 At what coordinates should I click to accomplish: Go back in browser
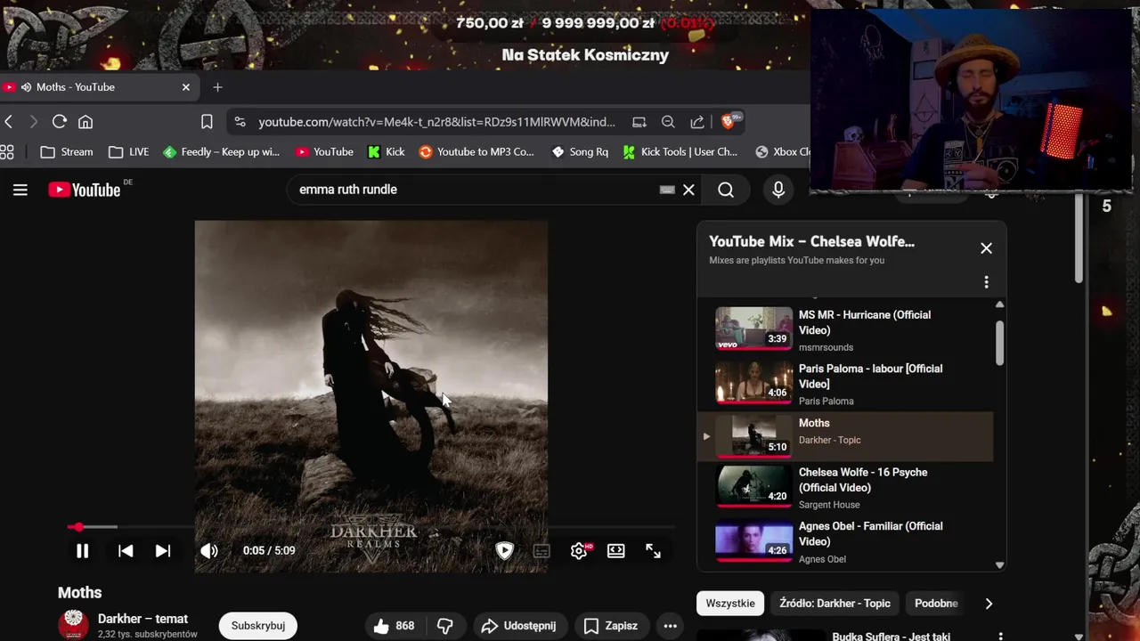click(9, 122)
